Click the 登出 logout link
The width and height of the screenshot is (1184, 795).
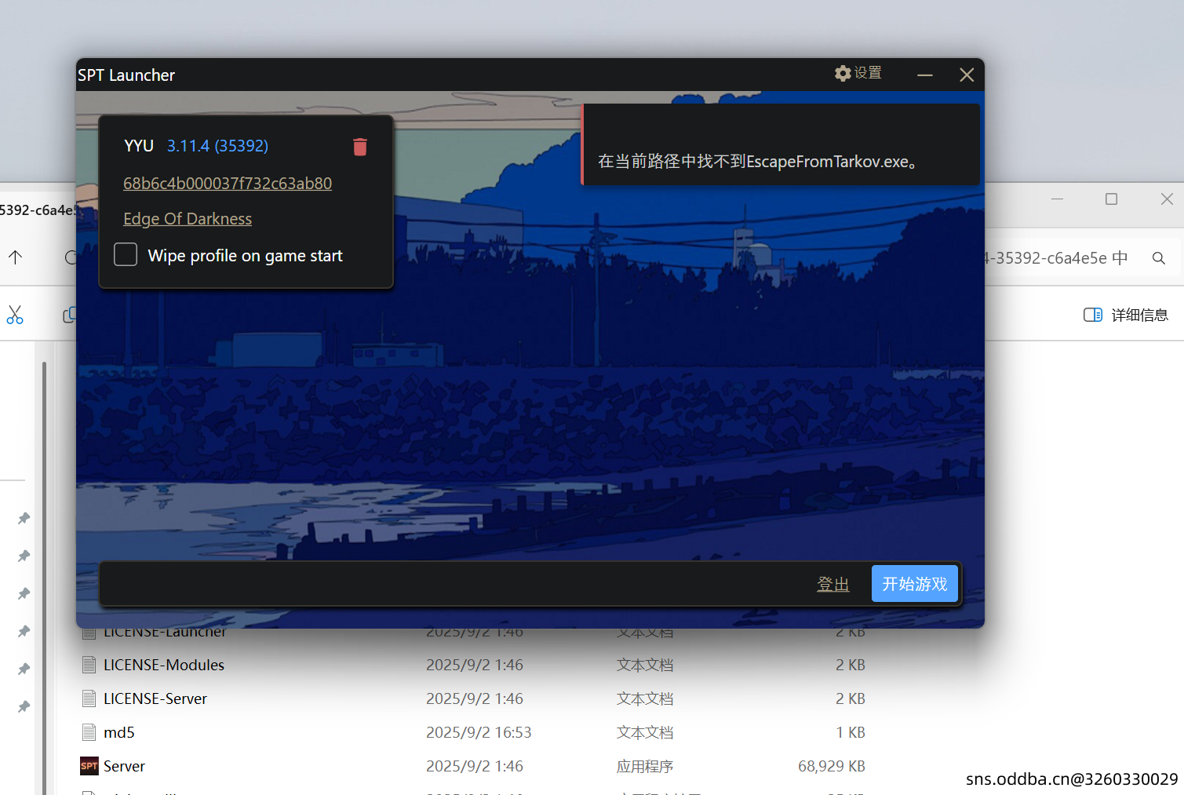coord(833,584)
